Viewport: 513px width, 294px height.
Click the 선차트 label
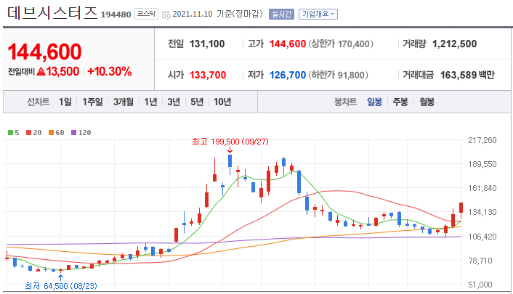pos(38,102)
